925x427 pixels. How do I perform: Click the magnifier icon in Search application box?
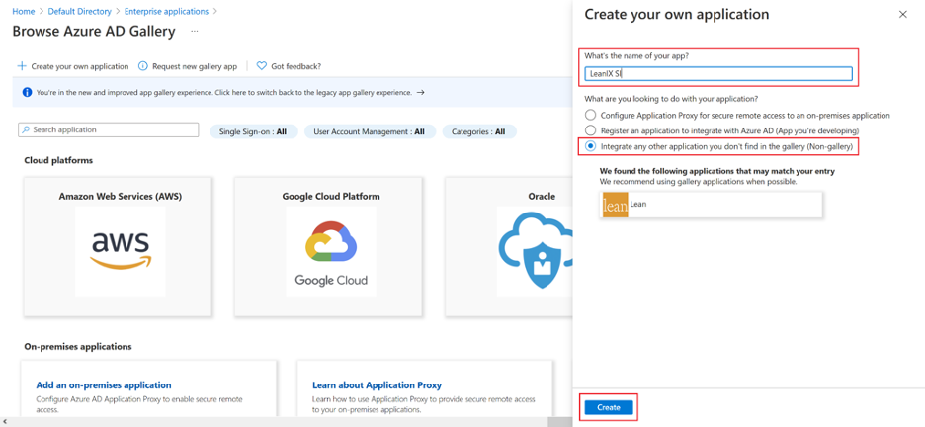26,129
